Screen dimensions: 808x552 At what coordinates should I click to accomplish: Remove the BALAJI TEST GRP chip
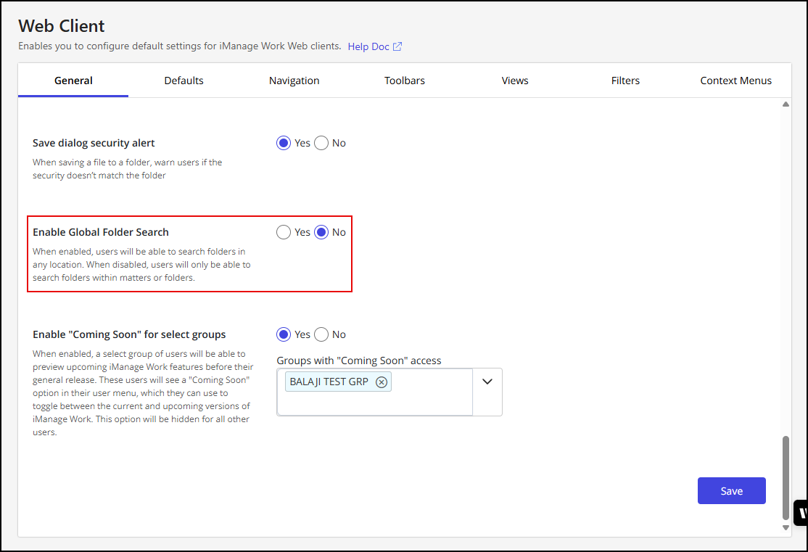[382, 382]
